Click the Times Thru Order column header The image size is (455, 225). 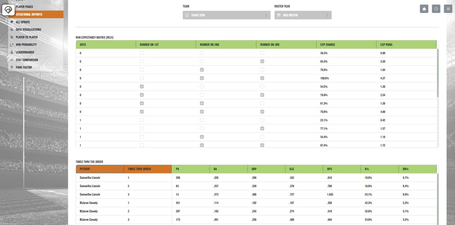tap(147, 169)
